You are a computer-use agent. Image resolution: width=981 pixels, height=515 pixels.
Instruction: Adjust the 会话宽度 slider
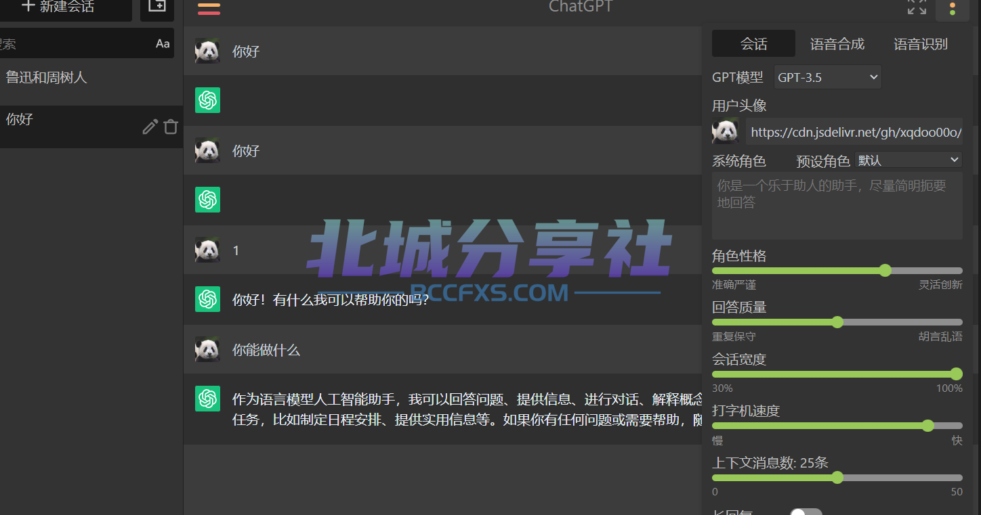point(837,374)
